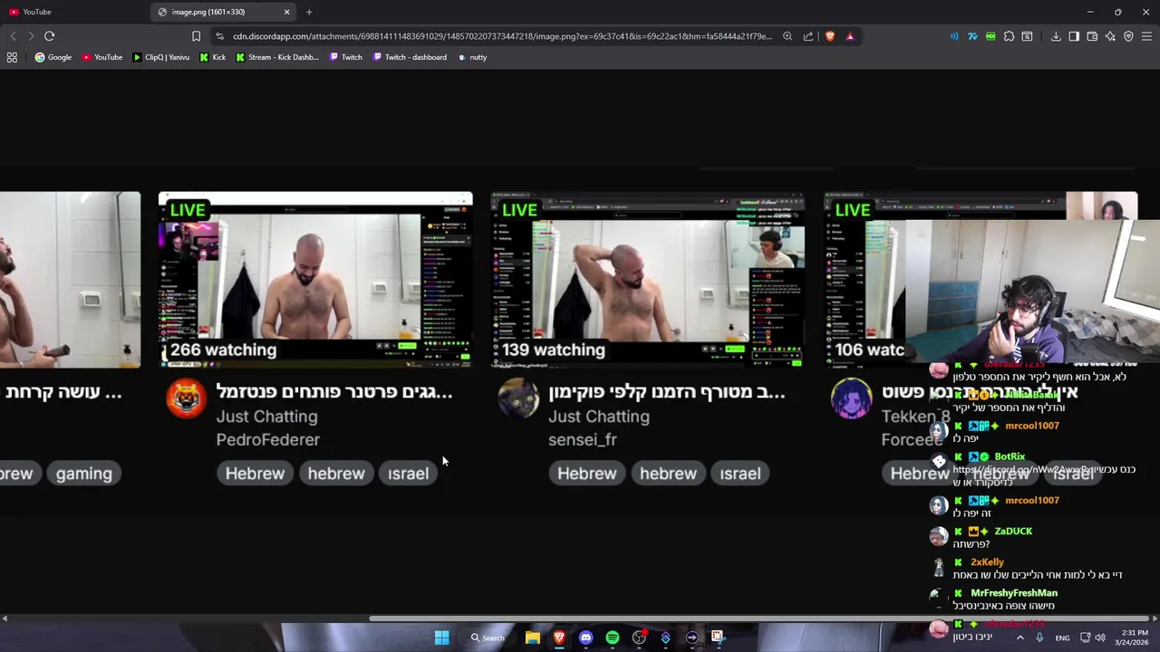
Task: Open Stream - Kick Dashboard bookmark
Action: (277, 57)
